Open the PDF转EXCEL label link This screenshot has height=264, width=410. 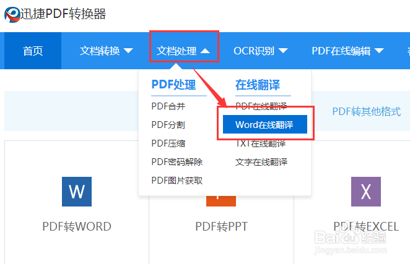[366, 226]
